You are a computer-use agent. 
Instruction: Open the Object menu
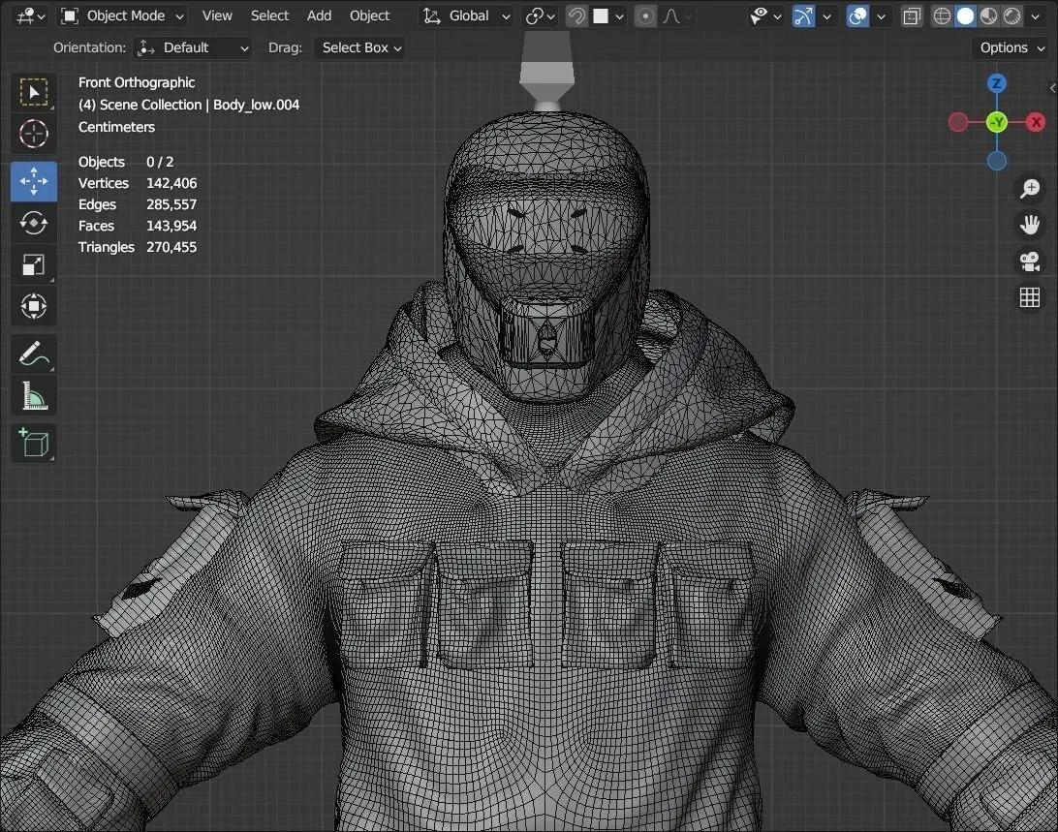coord(369,15)
